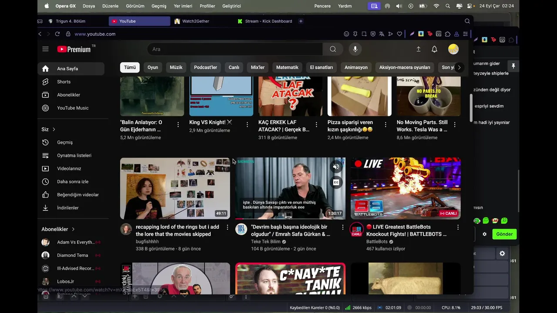Image resolution: width=557 pixels, height=313 pixels.
Task: Switch to the Stream - Kick Dashboard tab
Action: [265, 21]
